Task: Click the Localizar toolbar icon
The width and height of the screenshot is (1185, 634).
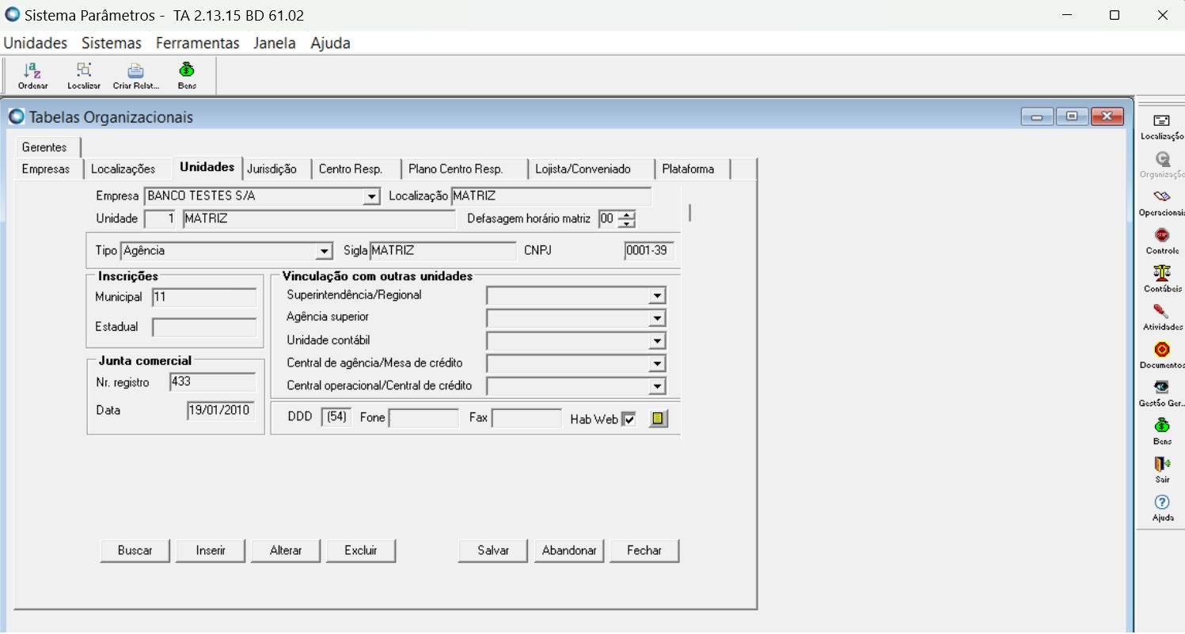Action: pos(84,76)
